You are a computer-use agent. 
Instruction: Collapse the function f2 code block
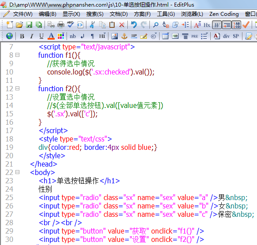17,89
